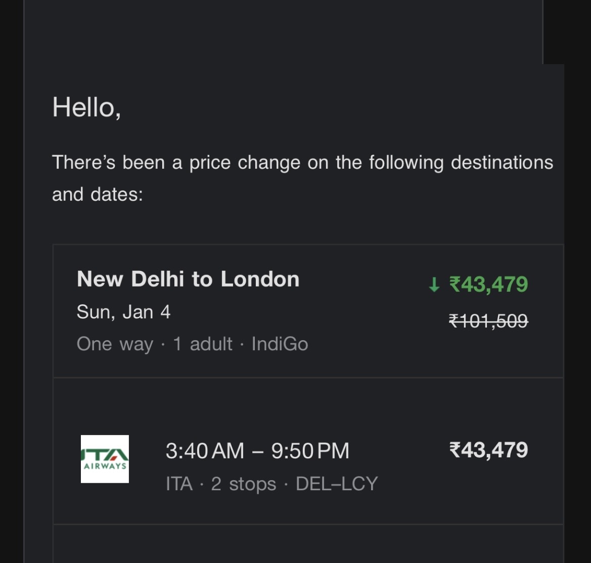Click the 2 stops label
This screenshot has height=563, width=591.
[x=243, y=484]
